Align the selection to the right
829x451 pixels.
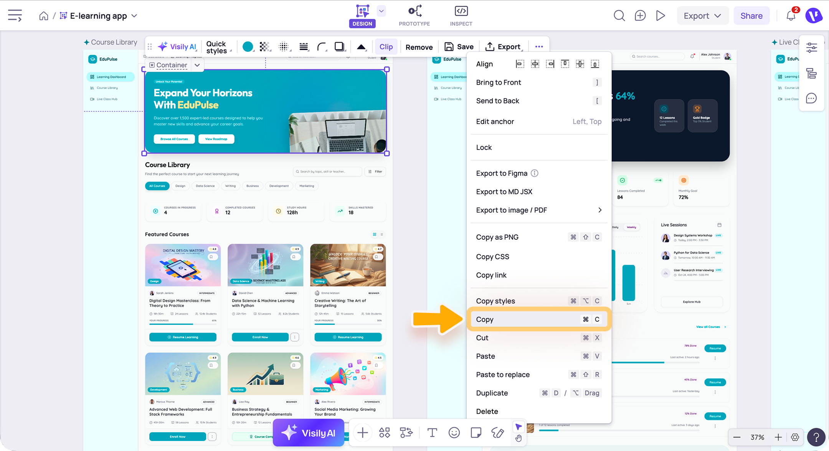click(x=550, y=64)
